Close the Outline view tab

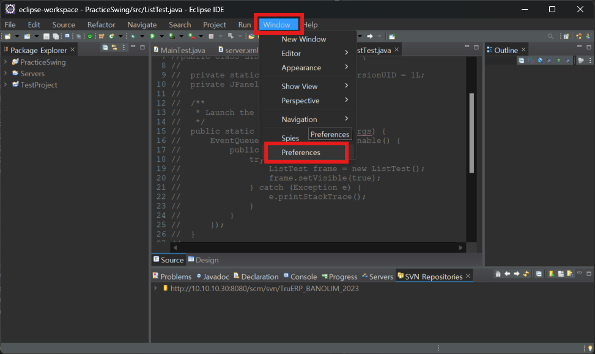[523, 49]
